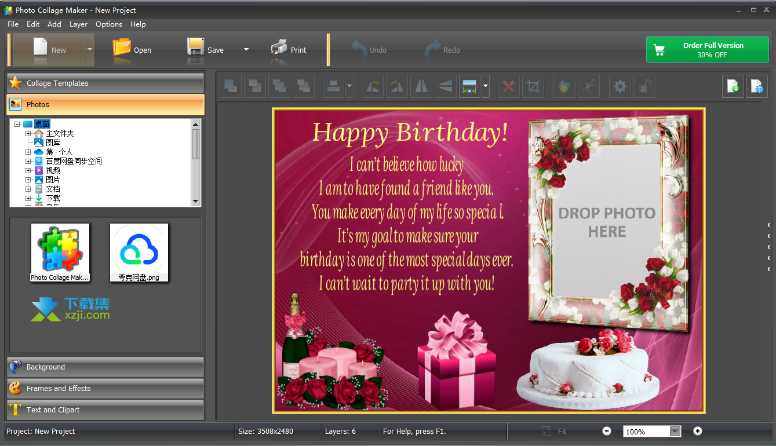Open the Options menu
Viewport: 776px width, 446px height.
click(x=109, y=24)
